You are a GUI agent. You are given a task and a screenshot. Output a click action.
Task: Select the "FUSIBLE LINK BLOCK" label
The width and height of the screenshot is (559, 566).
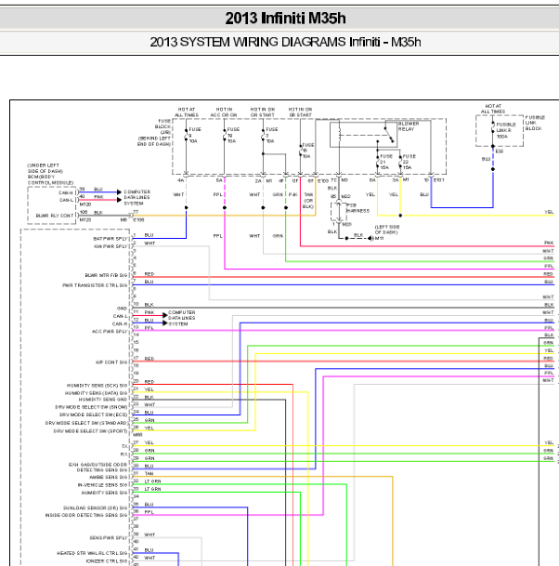pos(535,123)
